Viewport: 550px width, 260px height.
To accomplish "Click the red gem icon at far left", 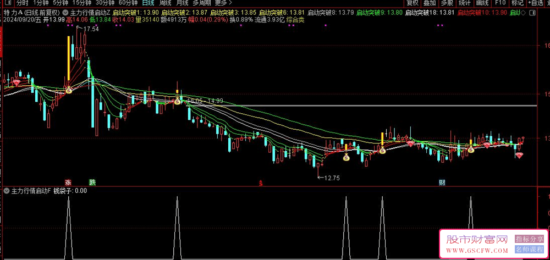I will tap(16, 83).
